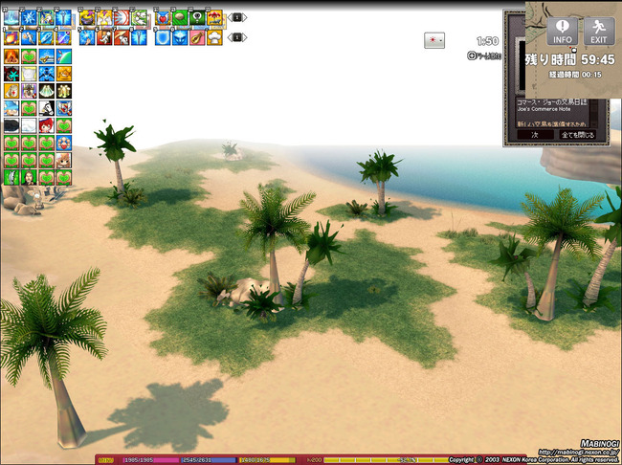Select the yellow winged angel skill

pos(104,18)
